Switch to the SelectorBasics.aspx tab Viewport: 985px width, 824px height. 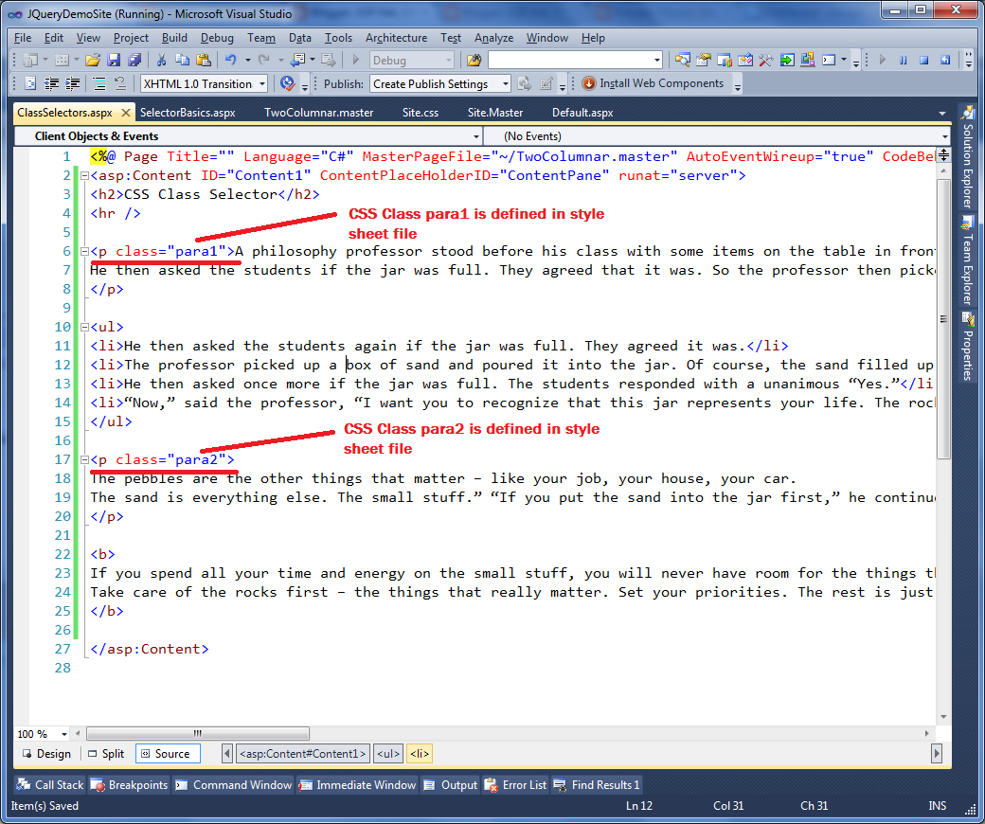click(x=189, y=112)
